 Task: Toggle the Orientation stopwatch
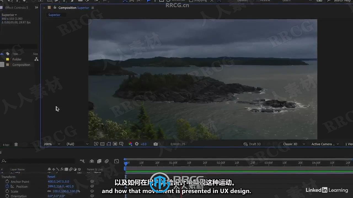pos(7,196)
